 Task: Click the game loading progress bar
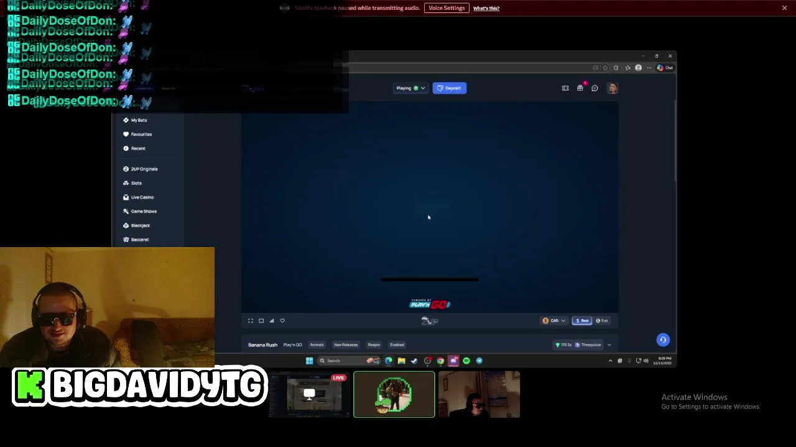[x=430, y=279]
